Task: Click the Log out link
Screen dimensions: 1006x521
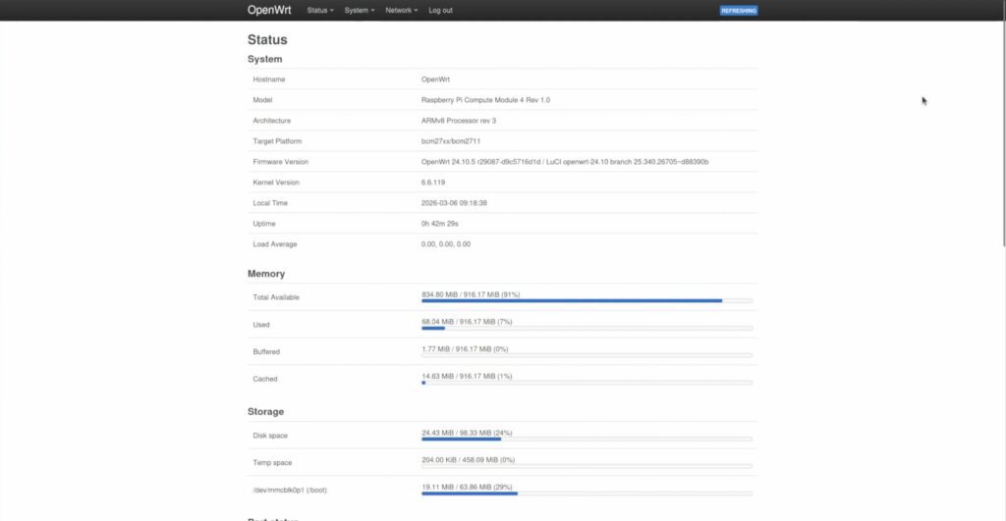Action: pyautogui.click(x=440, y=10)
